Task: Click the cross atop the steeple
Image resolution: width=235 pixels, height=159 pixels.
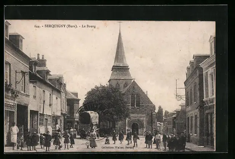Action: (120, 24)
